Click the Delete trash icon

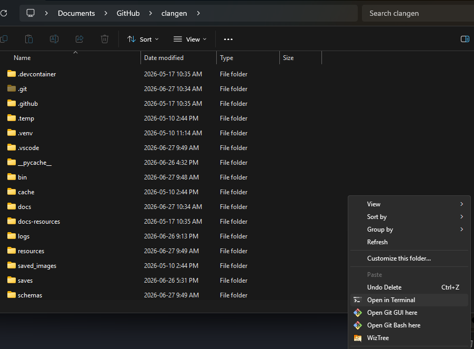105,39
